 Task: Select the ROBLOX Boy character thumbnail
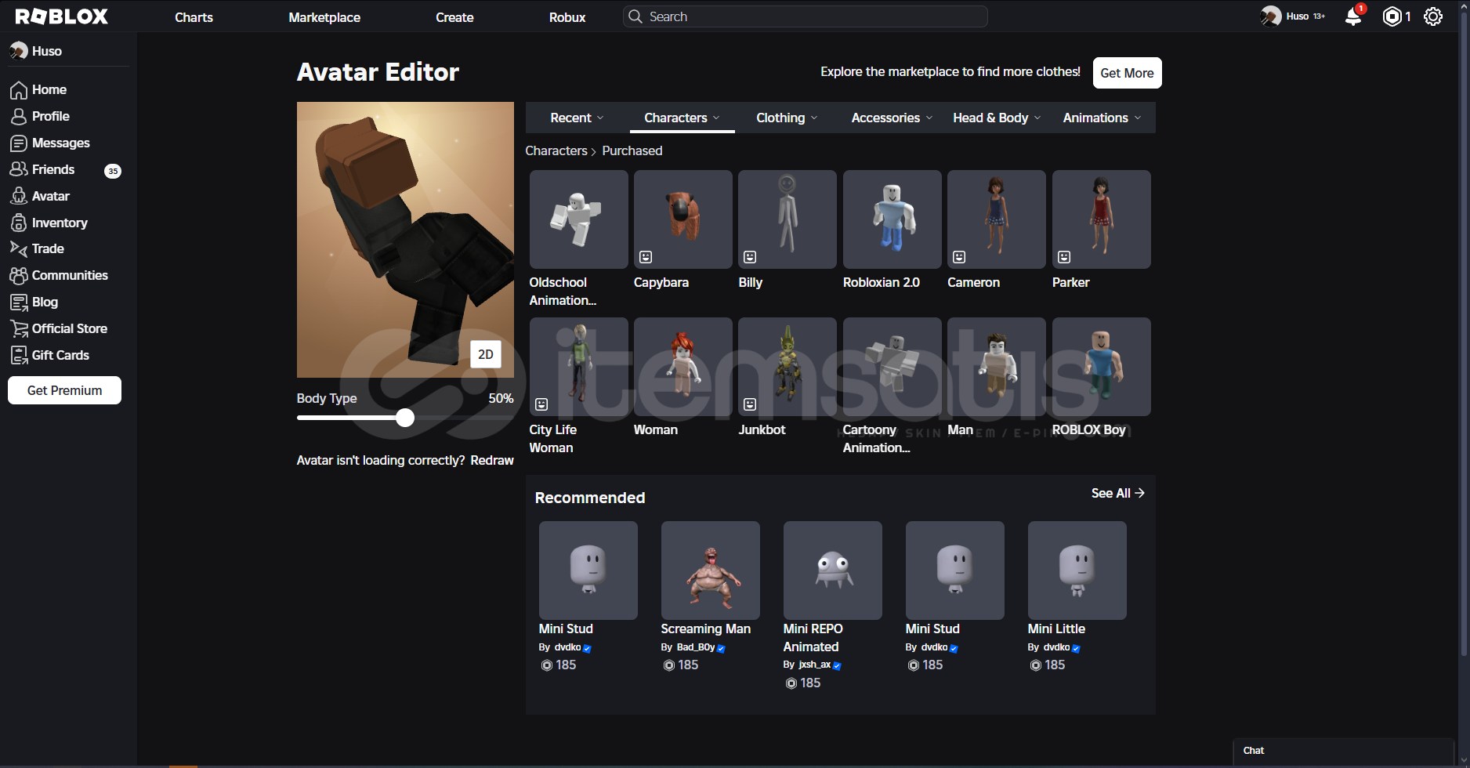[1101, 367]
